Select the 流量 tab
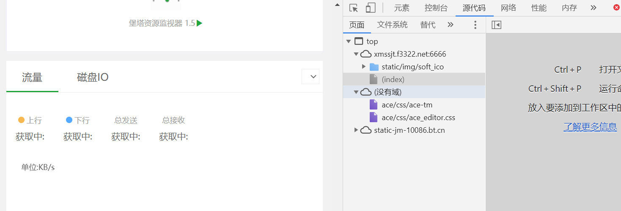Screen dimensions: 621x211 [x=32, y=77]
